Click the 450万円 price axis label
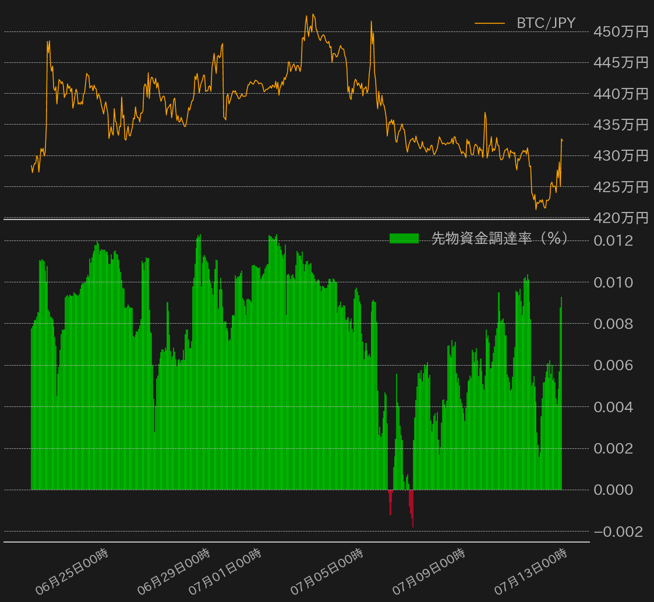The image size is (654, 602). (621, 32)
